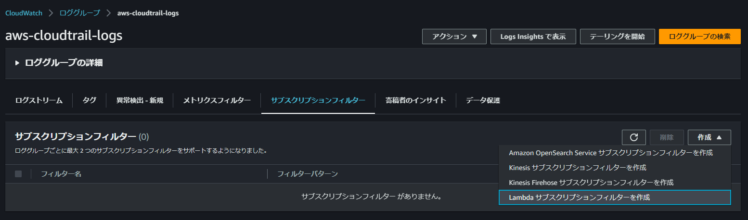Click the テーリングを開始 button
Image resolution: width=748 pixels, height=220 pixels.
tap(618, 37)
